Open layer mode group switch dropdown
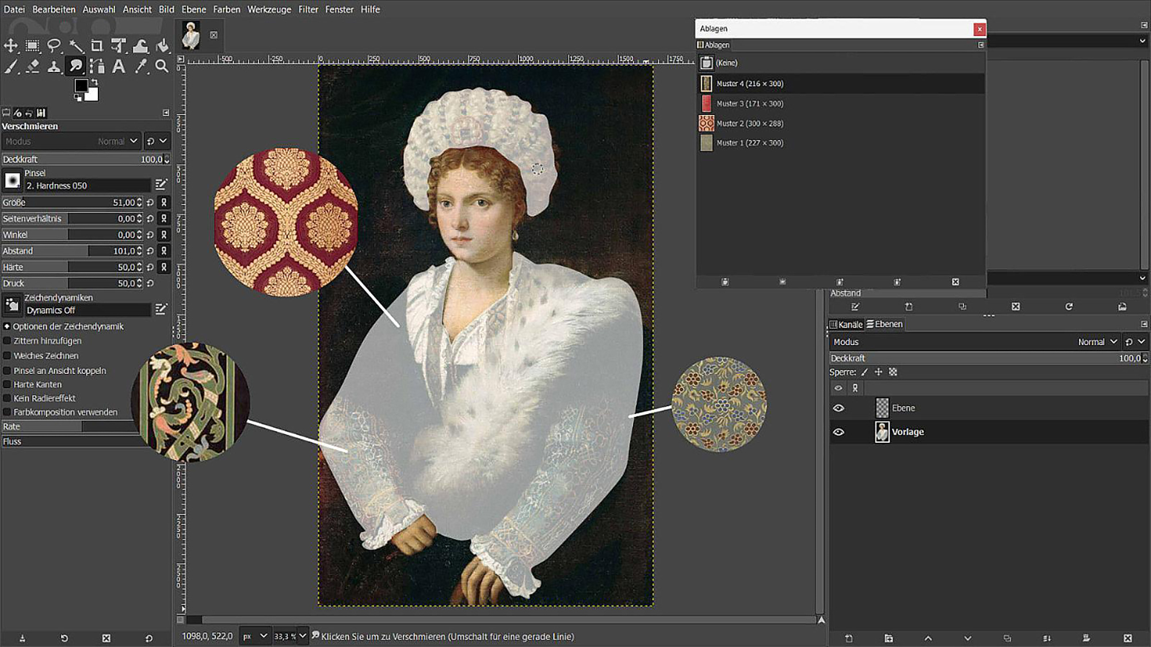The image size is (1151, 647). point(1135,342)
